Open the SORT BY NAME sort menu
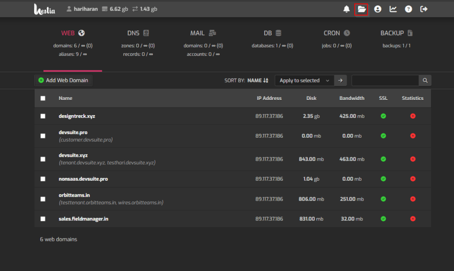The height and width of the screenshot is (271, 454). (x=247, y=81)
